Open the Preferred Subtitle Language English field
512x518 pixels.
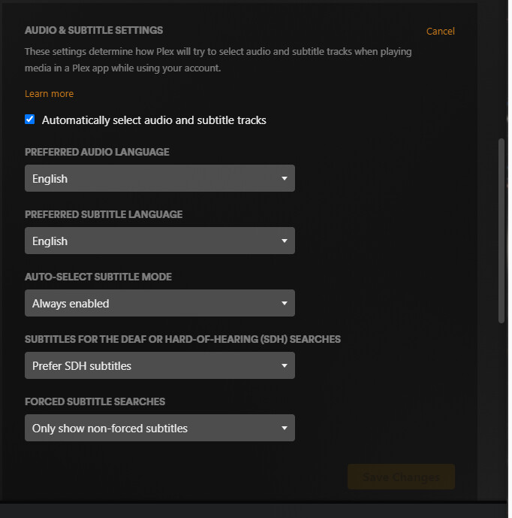(x=150, y=241)
